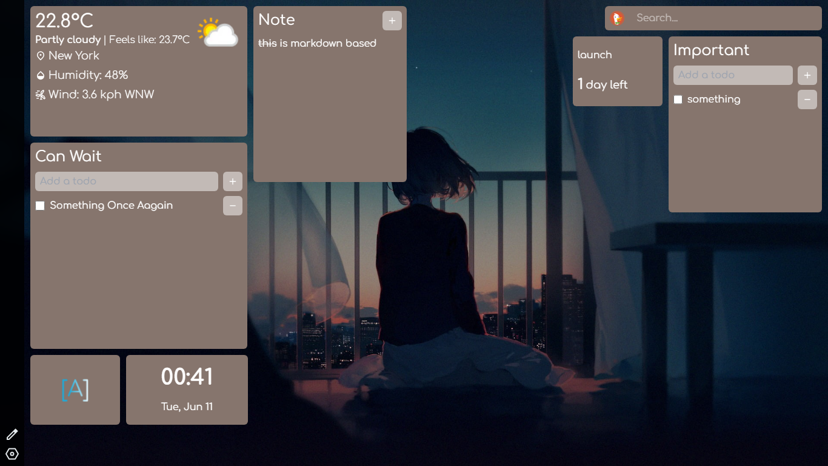Click the [A] logo widget

(75, 390)
